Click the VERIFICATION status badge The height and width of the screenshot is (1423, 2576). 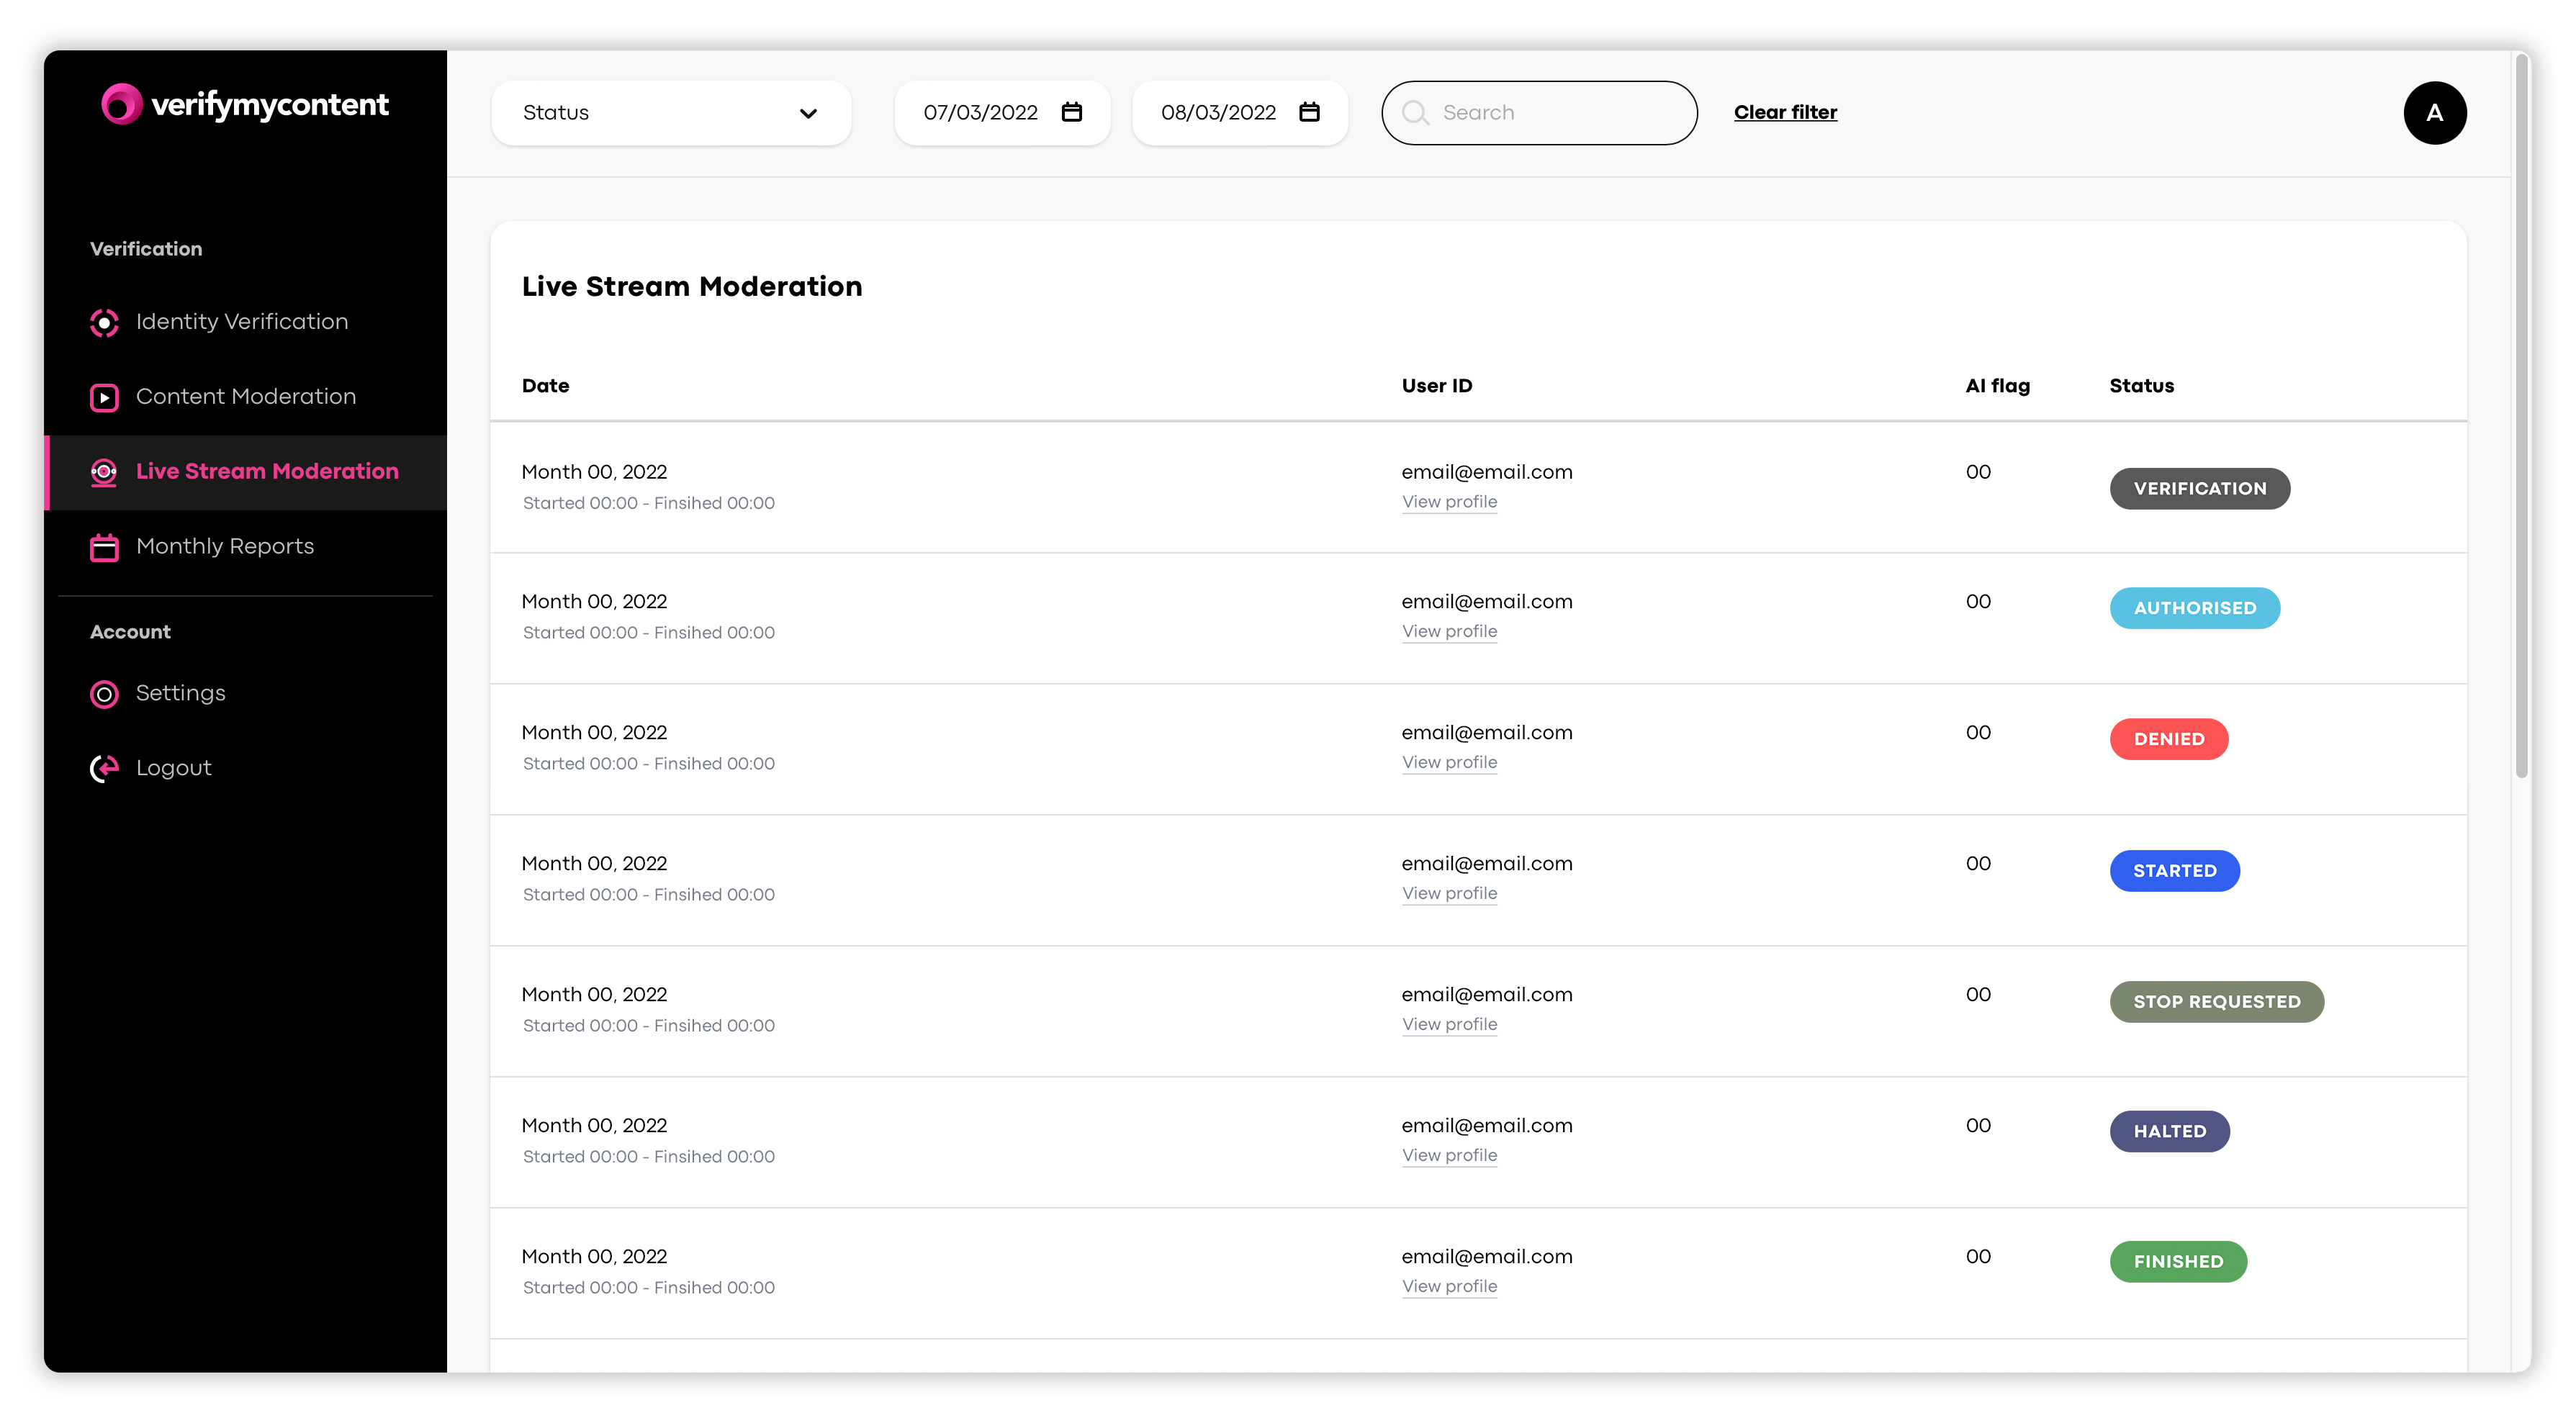coord(2199,489)
